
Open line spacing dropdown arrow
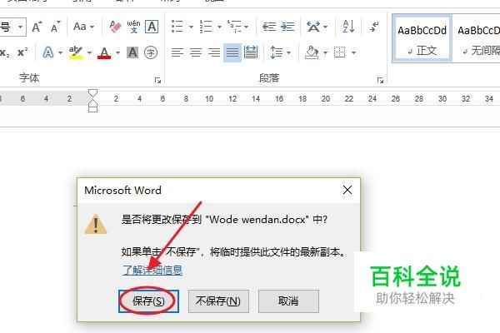pyautogui.click(x=288, y=52)
